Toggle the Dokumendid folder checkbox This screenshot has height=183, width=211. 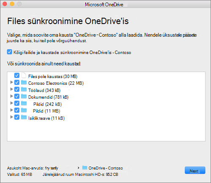pyautogui.click(x=17, y=96)
